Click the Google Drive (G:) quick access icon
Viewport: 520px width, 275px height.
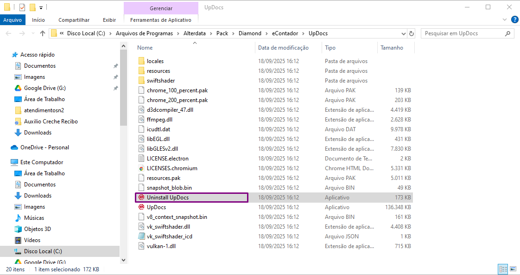18,88
